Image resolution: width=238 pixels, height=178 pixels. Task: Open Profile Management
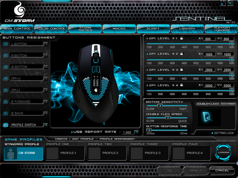pyautogui.click(x=117, y=139)
